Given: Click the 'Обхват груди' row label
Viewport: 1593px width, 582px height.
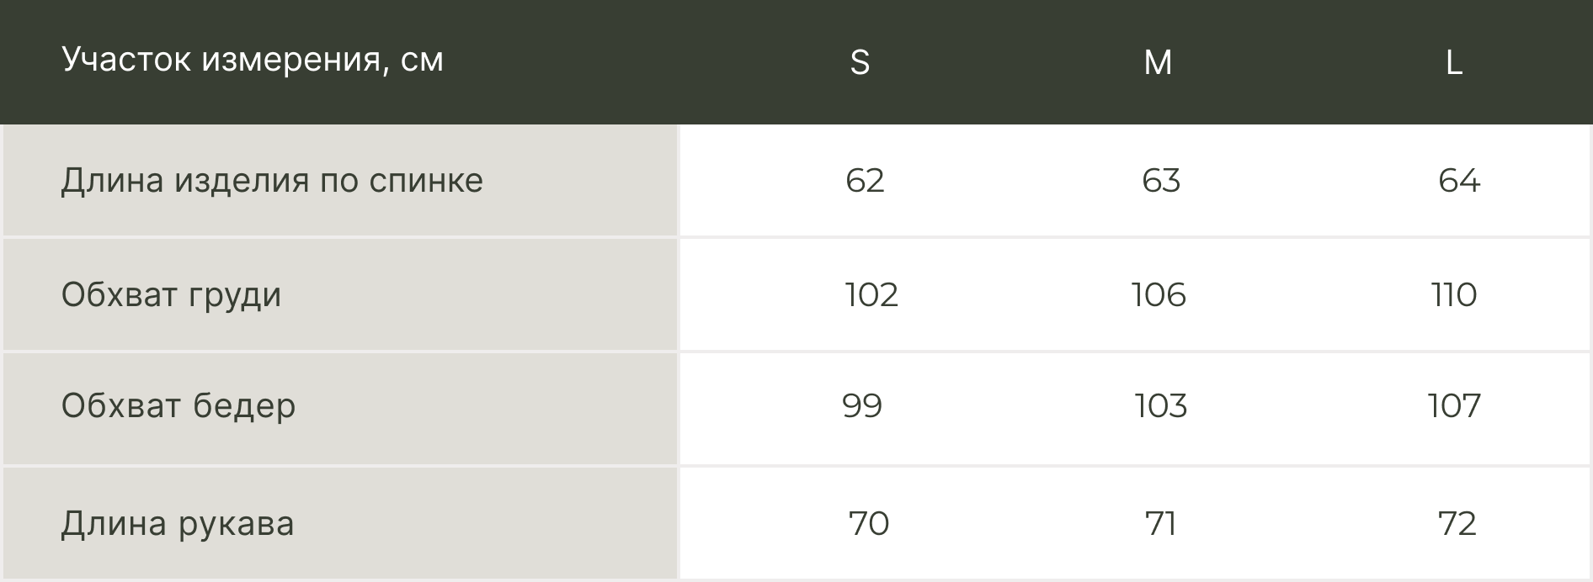Looking at the screenshot, I should click(x=171, y=295).
